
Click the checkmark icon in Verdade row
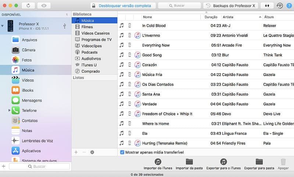(x=130, y=104)
